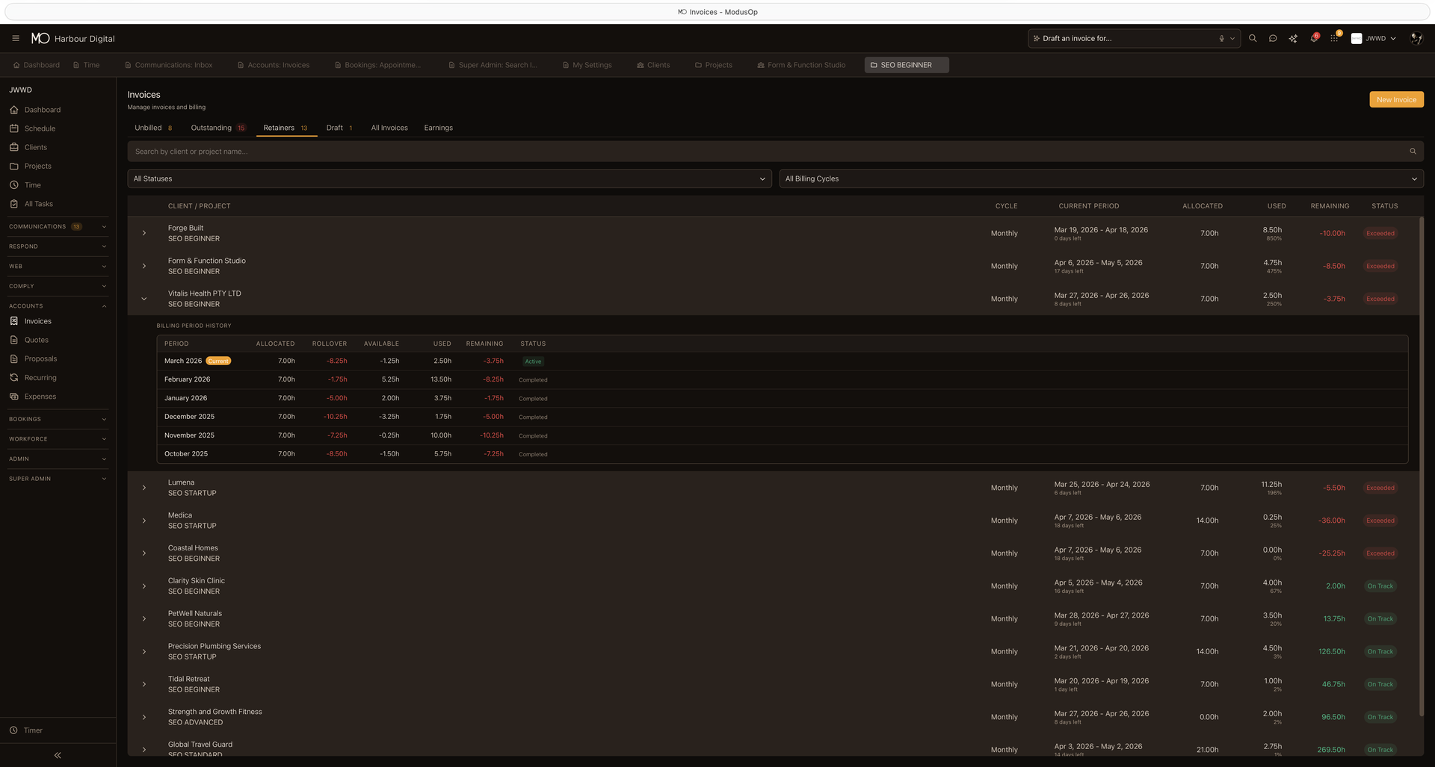Collapse the ACCOUNTS sidebar section
The width and height of the screenshot is (1435, 767).
point(103,305)
